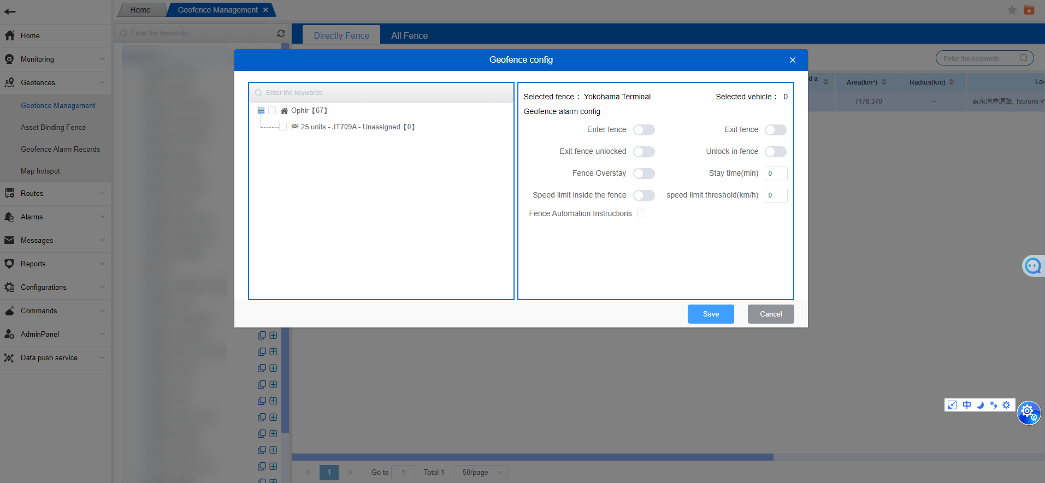
Task: Click the Cancel button in dialog
Action: (x=770, y=314)
